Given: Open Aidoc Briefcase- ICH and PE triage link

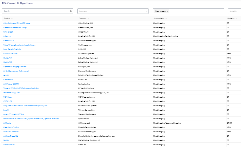Looking at the screenshot, I should coord(17,23).
